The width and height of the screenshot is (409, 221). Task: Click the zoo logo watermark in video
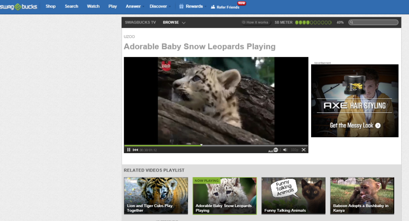coord(166,66)
